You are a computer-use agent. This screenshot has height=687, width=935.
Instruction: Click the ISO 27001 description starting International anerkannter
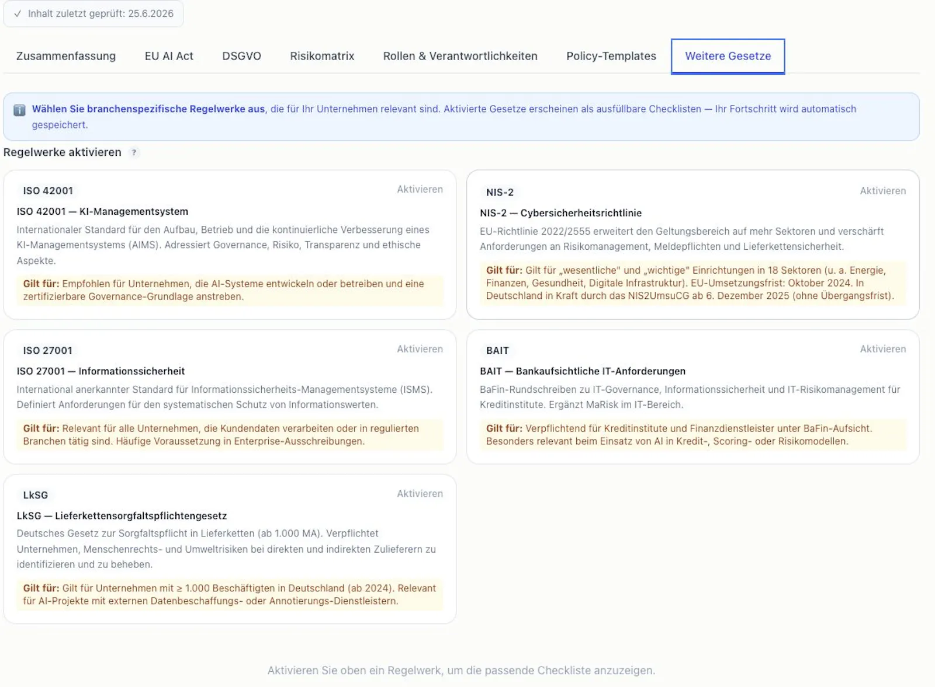[225, 397]
